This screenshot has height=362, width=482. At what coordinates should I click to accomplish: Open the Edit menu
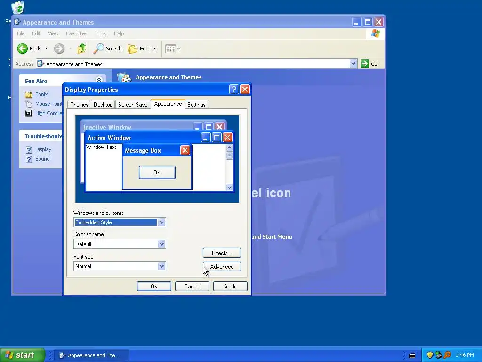36,33
